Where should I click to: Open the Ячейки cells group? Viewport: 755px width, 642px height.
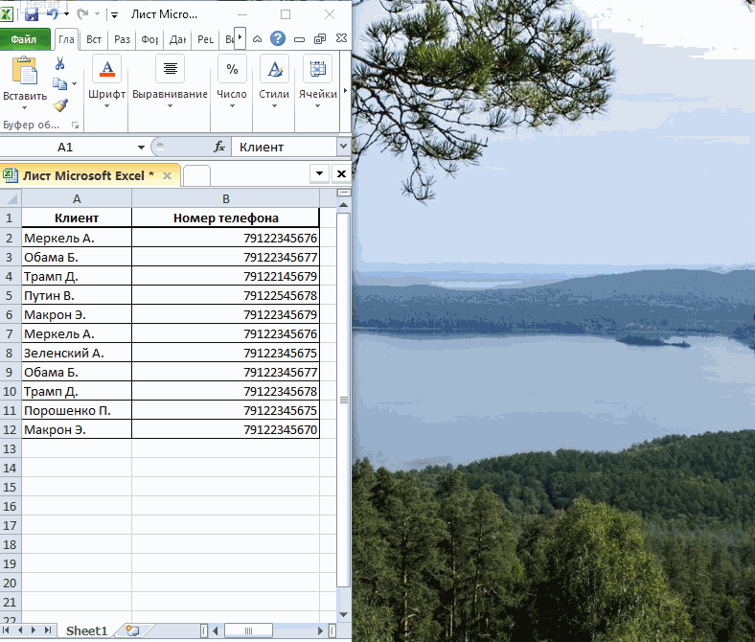[317, 81]
